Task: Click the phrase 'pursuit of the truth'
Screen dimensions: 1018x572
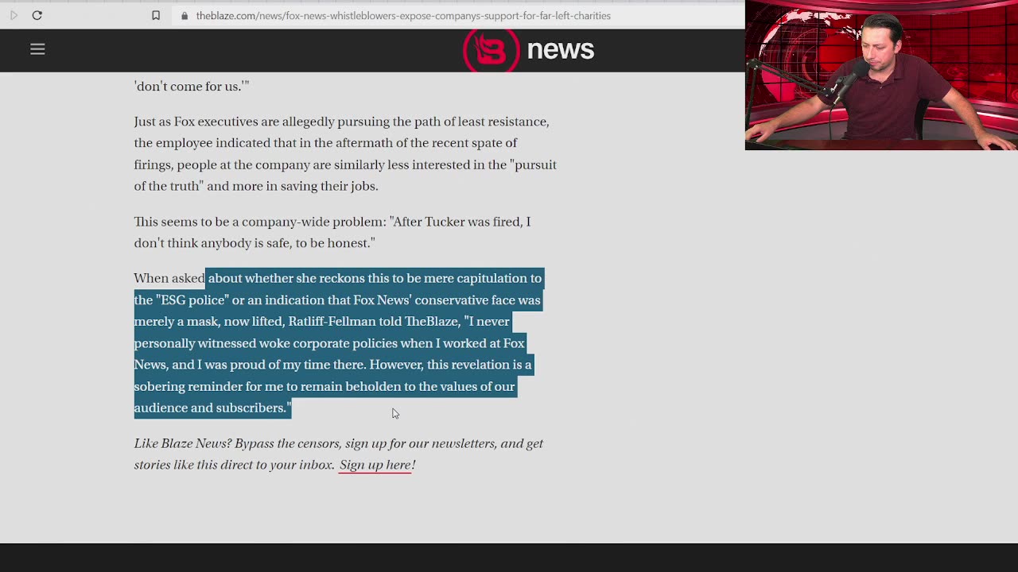Action: (345, 175)
